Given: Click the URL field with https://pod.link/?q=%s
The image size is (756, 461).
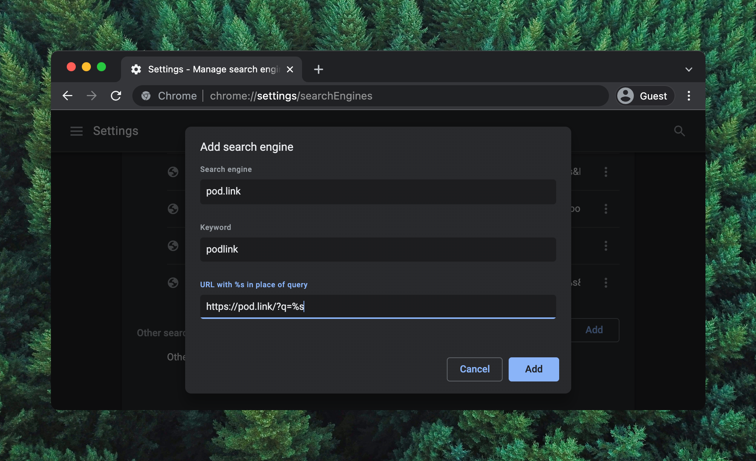Looking at the screenshot, I should tap(378, 307).
